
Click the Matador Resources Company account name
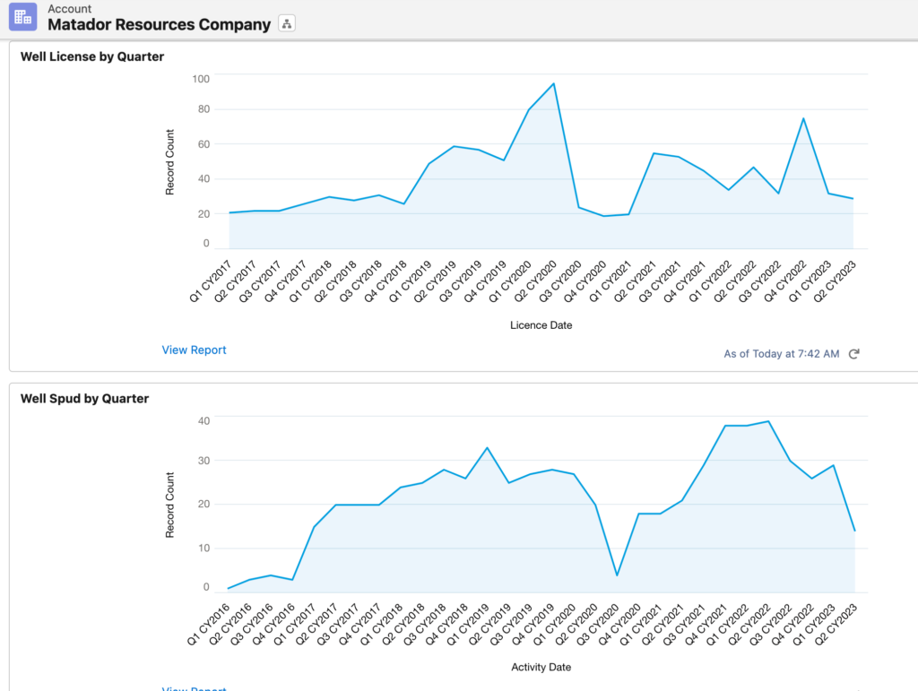(159, 24)
